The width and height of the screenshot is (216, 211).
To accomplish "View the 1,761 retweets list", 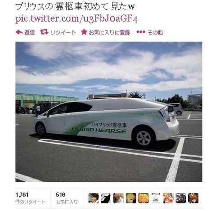I will click(x=31, y=198).
